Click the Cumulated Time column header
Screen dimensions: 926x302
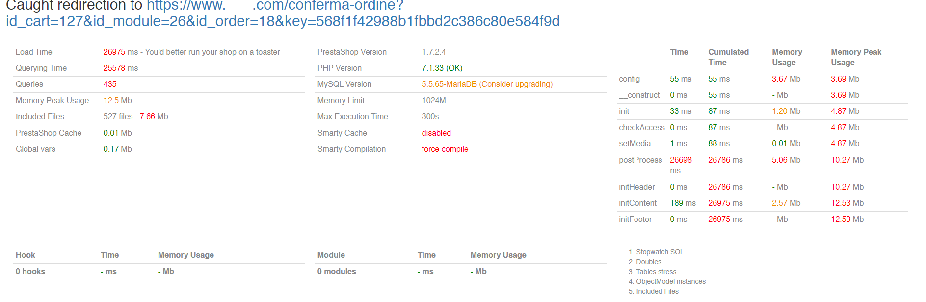728,57
